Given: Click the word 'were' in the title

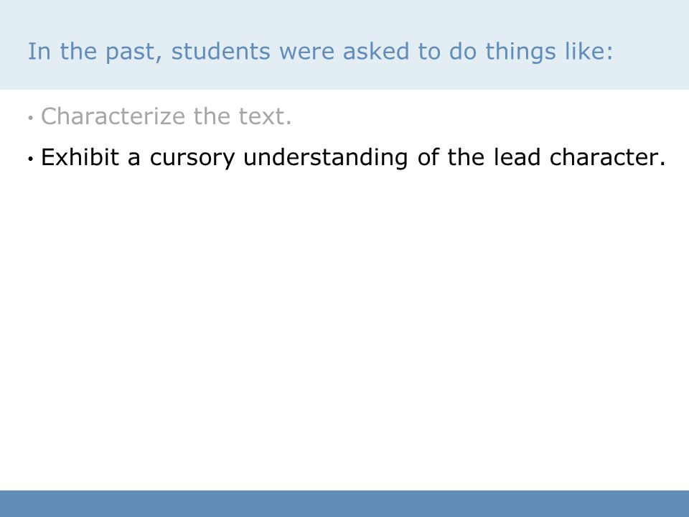Looking at the screenshot, I should click(306, 52).
